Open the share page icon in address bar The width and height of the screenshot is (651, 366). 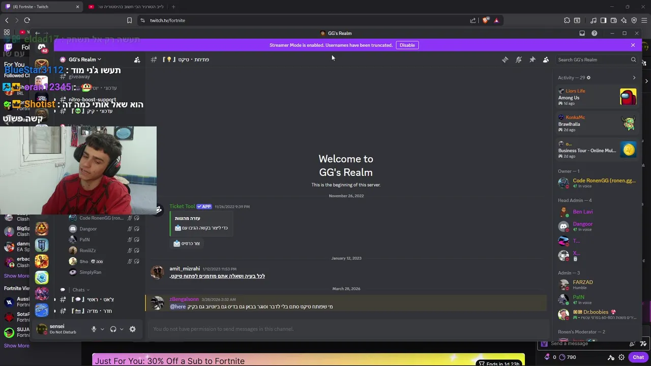click(x=473, y=20)
